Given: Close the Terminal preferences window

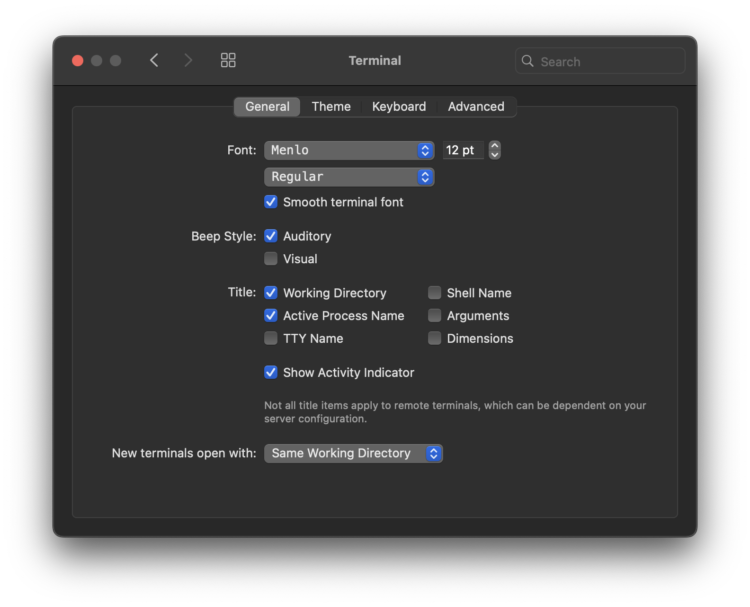Looking at the screenshot, I should coord(78,61).
